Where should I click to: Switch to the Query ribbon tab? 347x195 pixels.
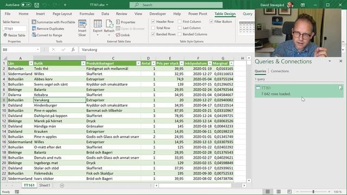(x=247, y=14)
